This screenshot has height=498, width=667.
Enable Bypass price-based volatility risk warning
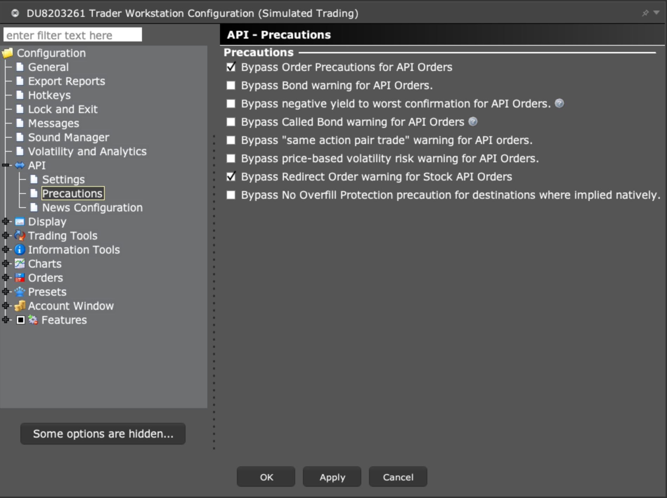231,158
